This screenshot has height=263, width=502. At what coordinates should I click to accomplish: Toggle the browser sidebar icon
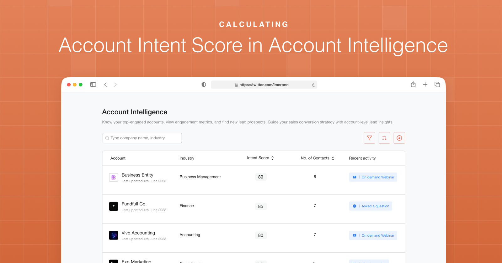pyautogui.click(x=93, y=85)
